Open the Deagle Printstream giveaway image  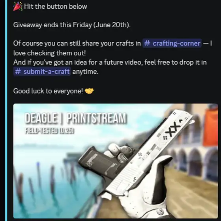(116, 161)
